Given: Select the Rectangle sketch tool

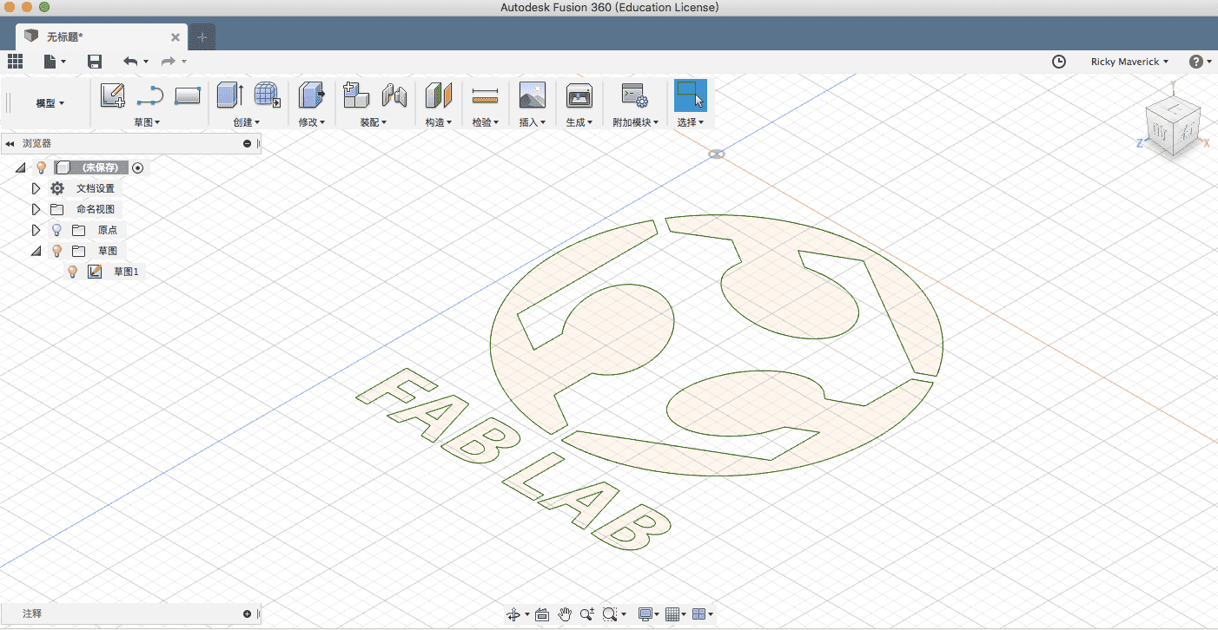Looking at the screenshot, I should (188, 95).
